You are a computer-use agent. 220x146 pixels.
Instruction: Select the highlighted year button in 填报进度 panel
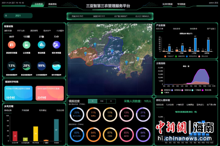pyautogui.click(x=93, y=101)
